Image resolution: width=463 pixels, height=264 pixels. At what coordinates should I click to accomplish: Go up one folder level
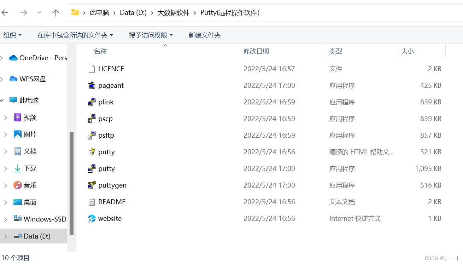(56, 13)
